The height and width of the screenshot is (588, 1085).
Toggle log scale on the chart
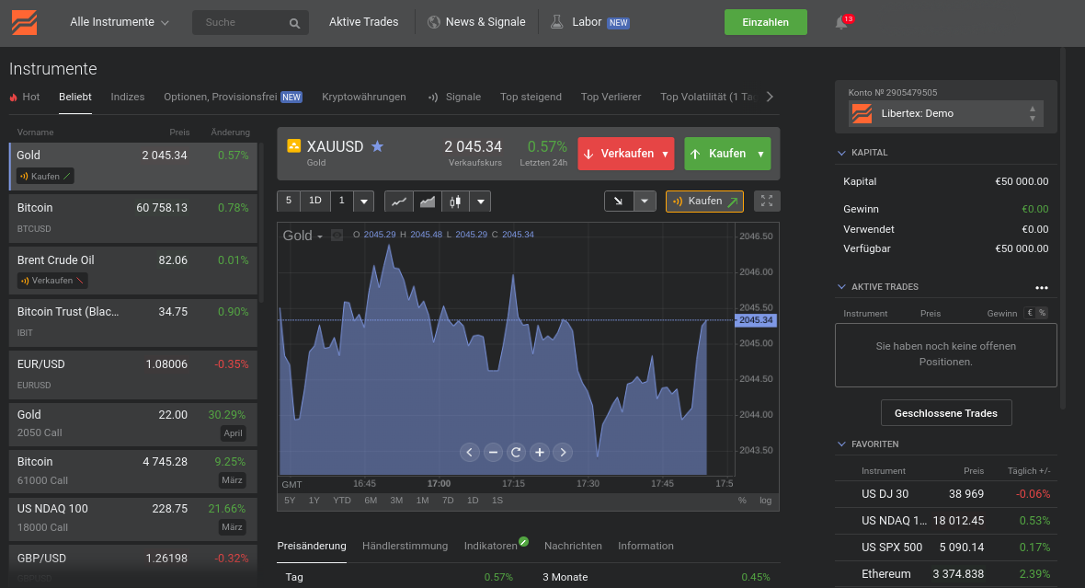point(765,500)
